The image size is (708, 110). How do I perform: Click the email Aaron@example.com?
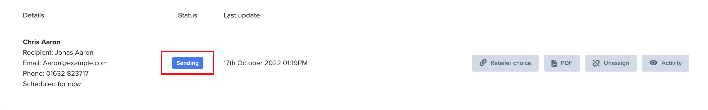[75, 63]
